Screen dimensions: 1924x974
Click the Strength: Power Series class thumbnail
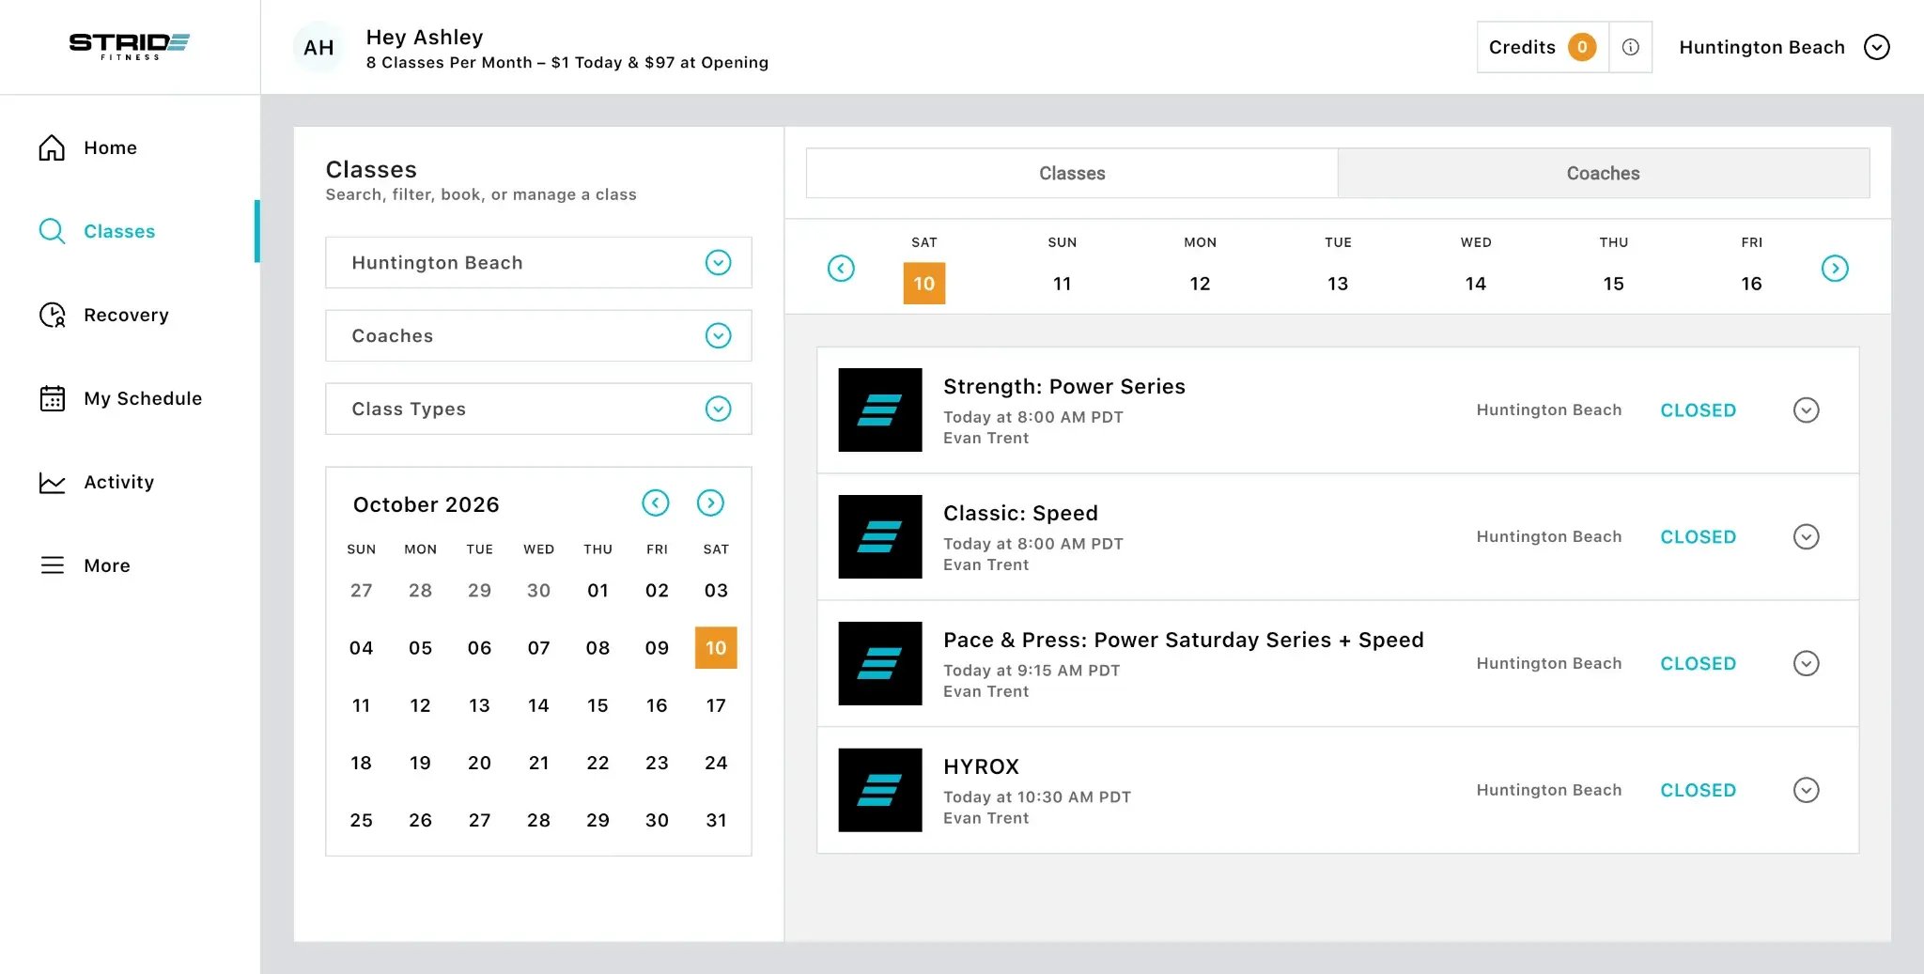(880, 410)
